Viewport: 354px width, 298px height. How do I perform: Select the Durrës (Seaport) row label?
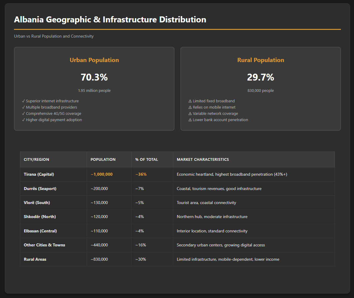pyautogui.click(x=40, y=189)
